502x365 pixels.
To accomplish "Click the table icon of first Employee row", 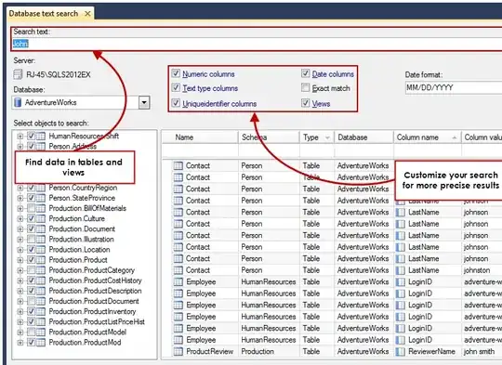I will [178, 281].
